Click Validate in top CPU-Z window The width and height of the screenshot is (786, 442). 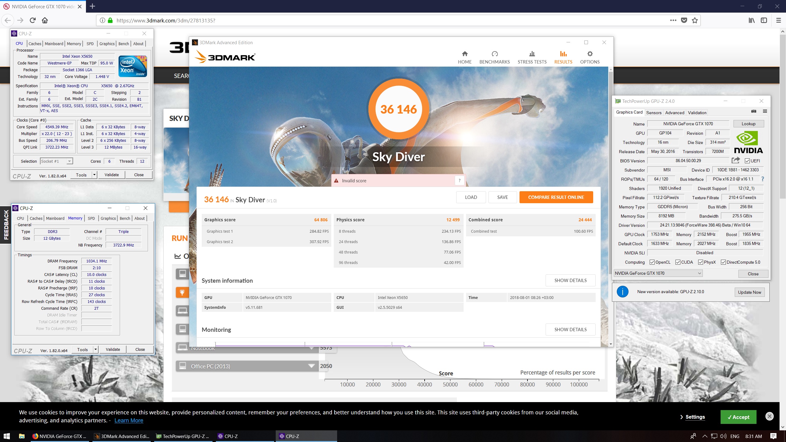pos(111,175)
